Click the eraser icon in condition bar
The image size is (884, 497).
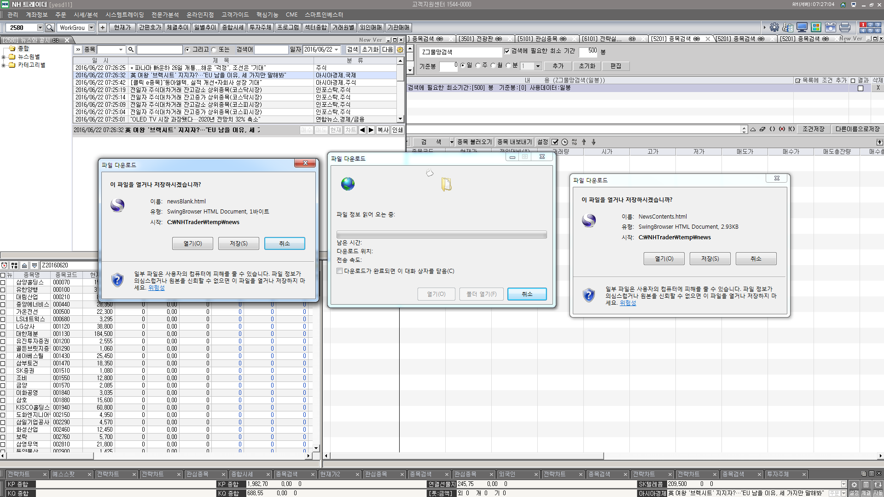tap(762, 129)
